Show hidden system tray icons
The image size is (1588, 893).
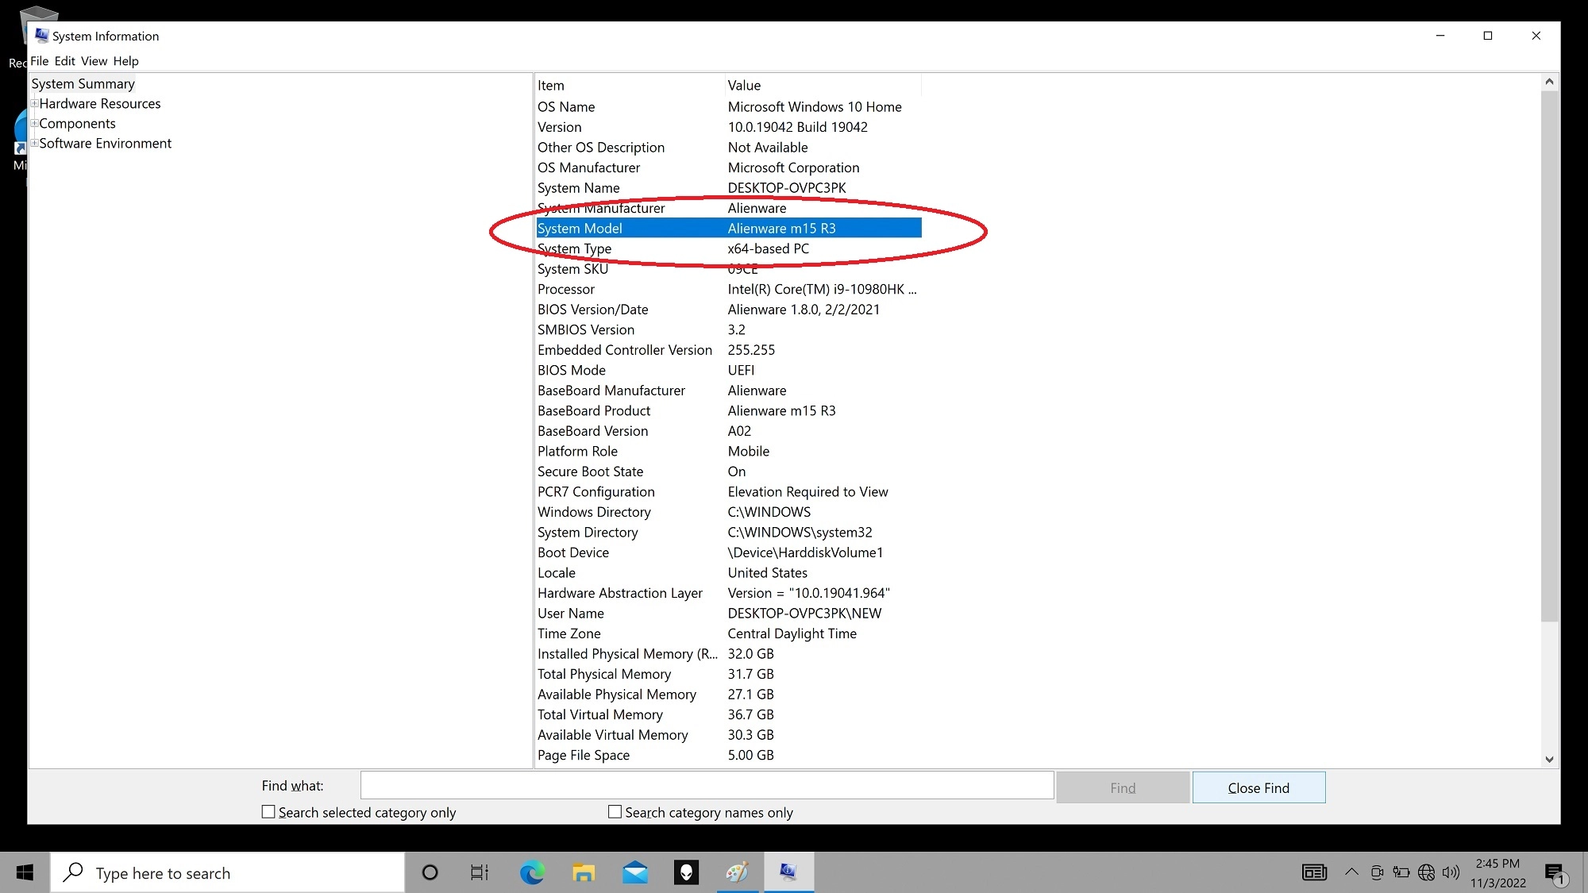pos(1351,872)
